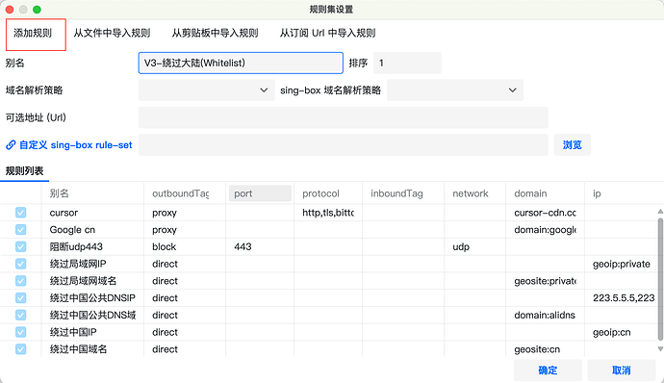664x383 pixels.
Task: Click the cursor-cdn domain cell
Action: click(545, 213)
